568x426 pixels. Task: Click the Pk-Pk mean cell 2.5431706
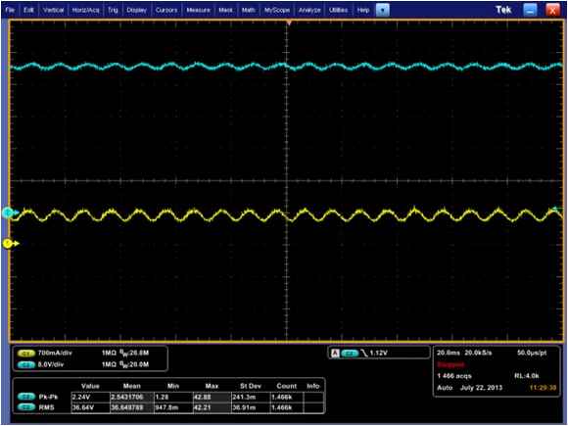point(132,397)
